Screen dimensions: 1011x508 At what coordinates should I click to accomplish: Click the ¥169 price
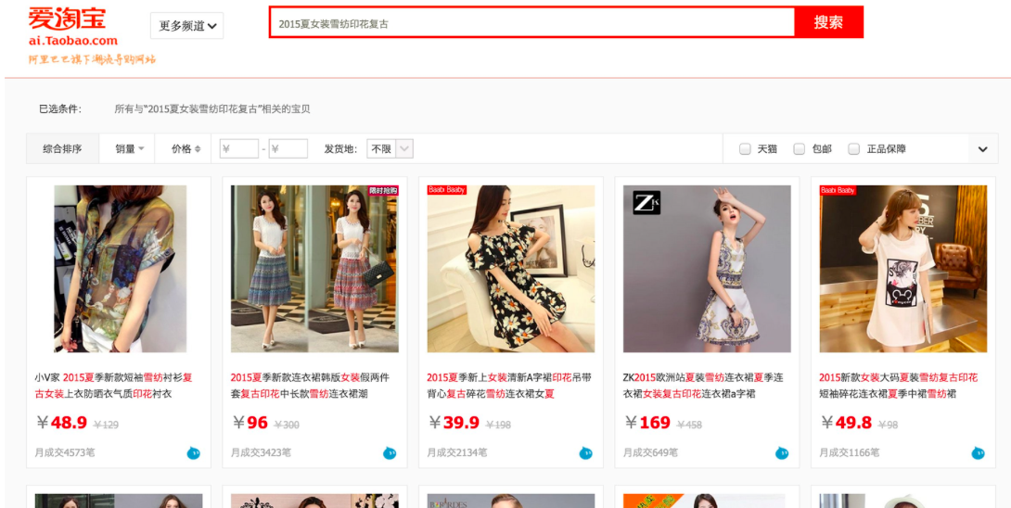pos(647,423)
